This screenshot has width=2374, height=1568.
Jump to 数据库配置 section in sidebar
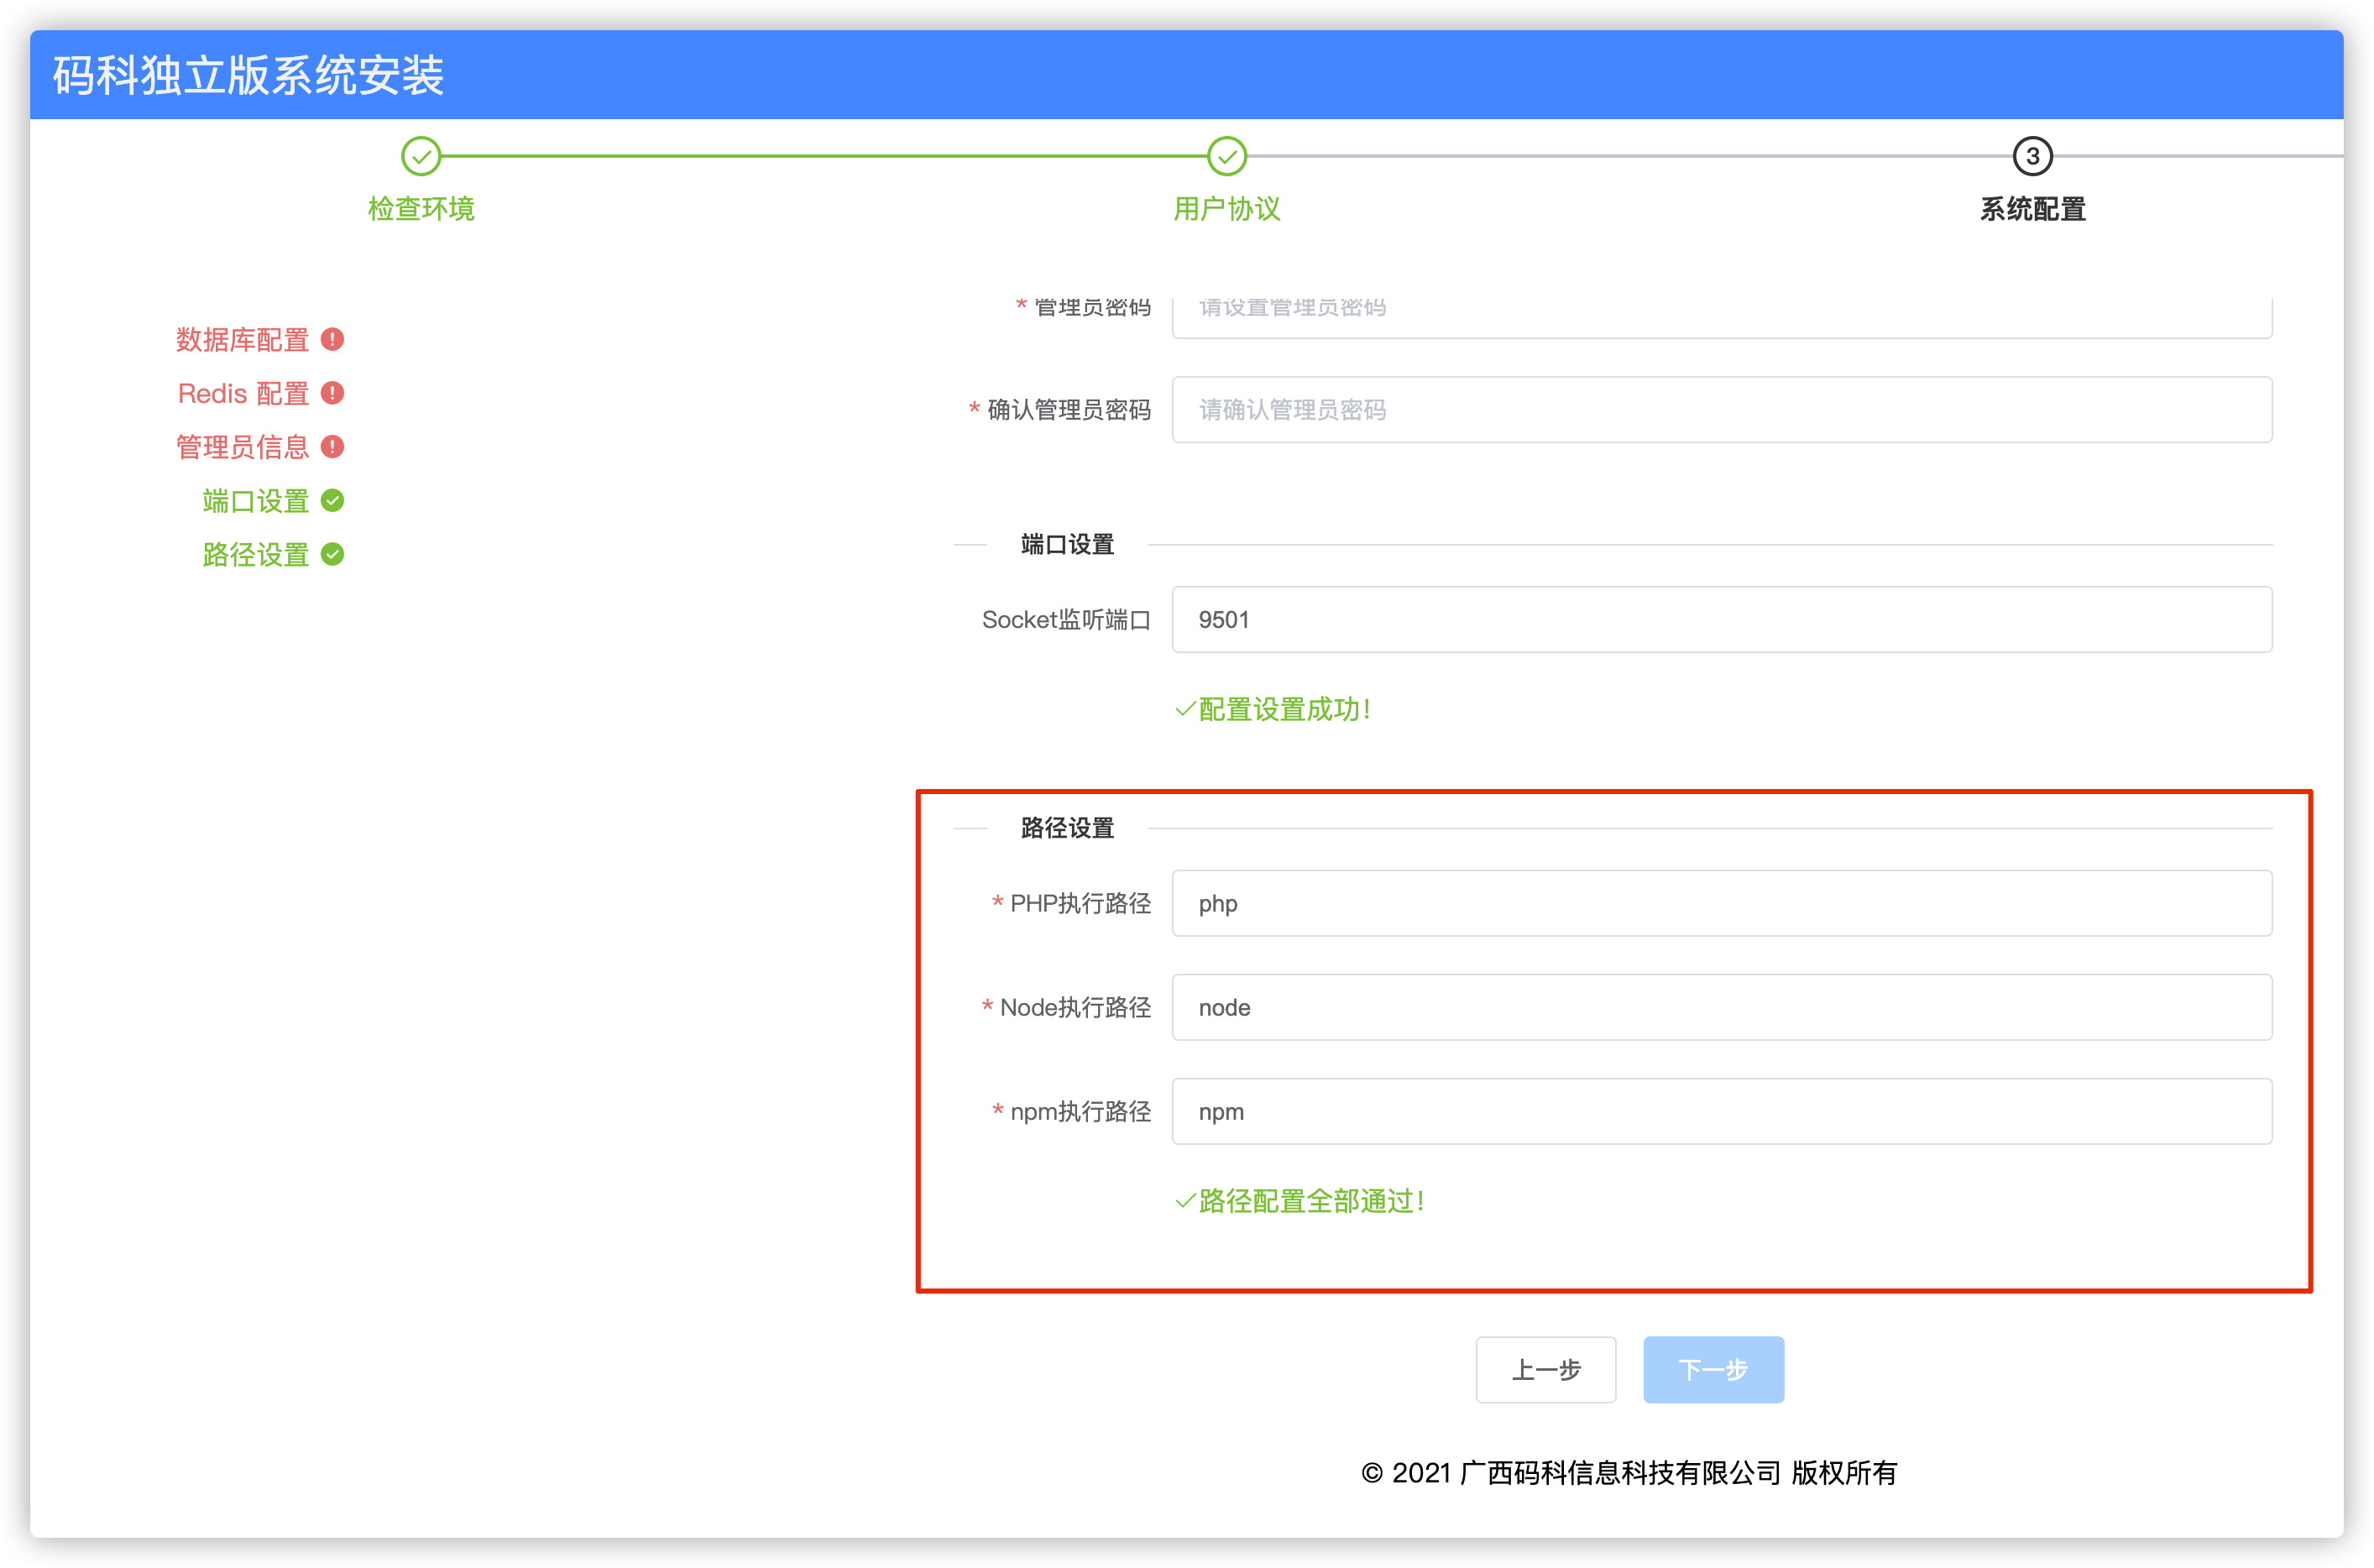[x=242, y=340]
